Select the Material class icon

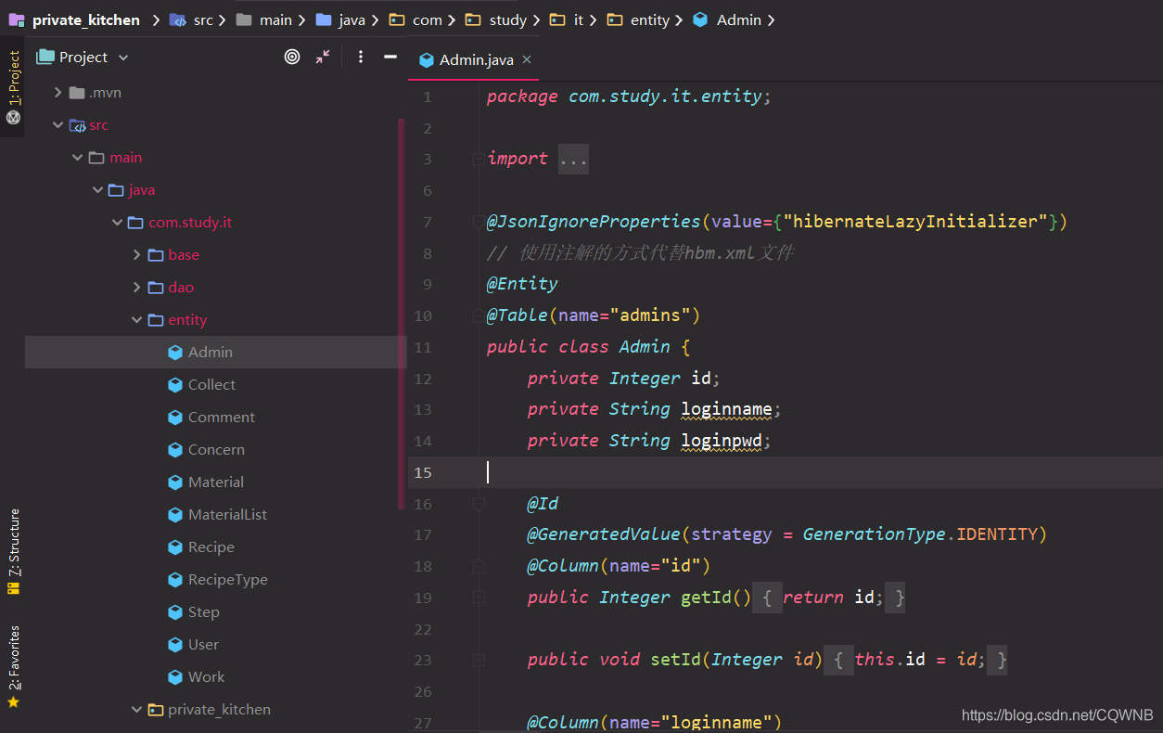174,482
